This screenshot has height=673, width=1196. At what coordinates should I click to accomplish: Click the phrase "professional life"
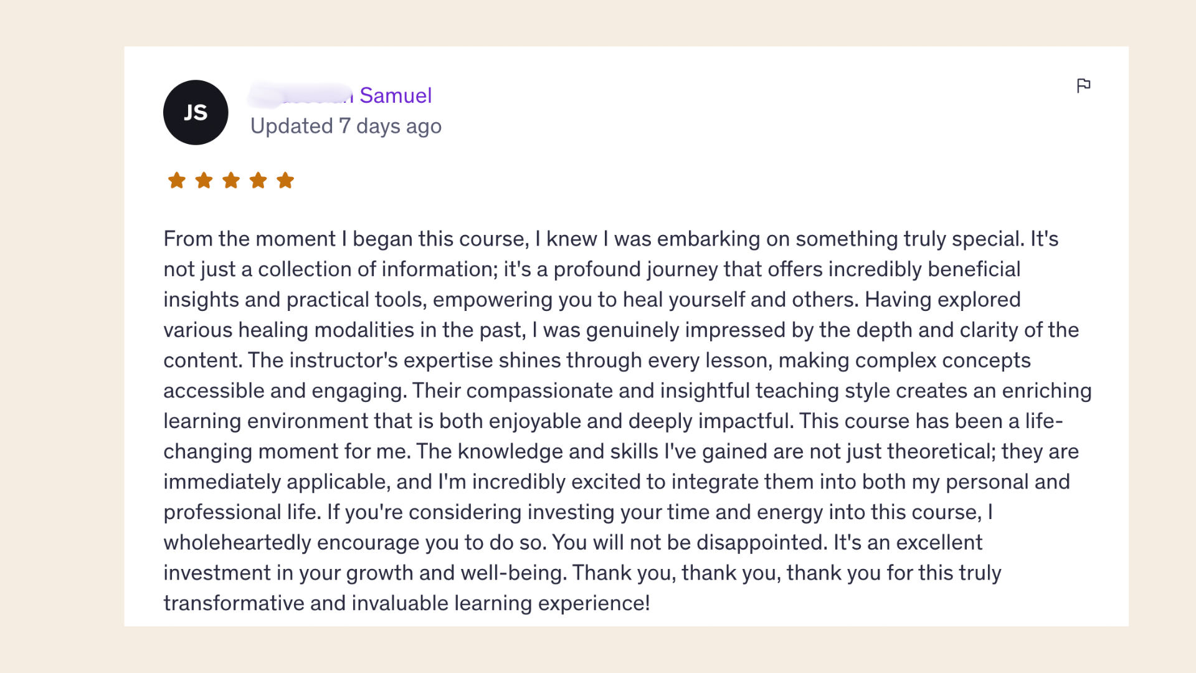[x=242, y=512]
